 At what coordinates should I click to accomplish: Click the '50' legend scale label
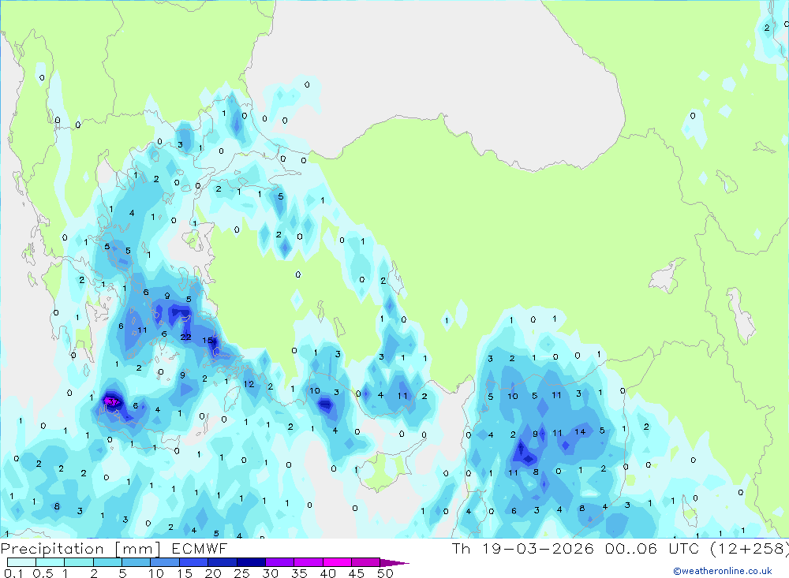tap(385, 573)
